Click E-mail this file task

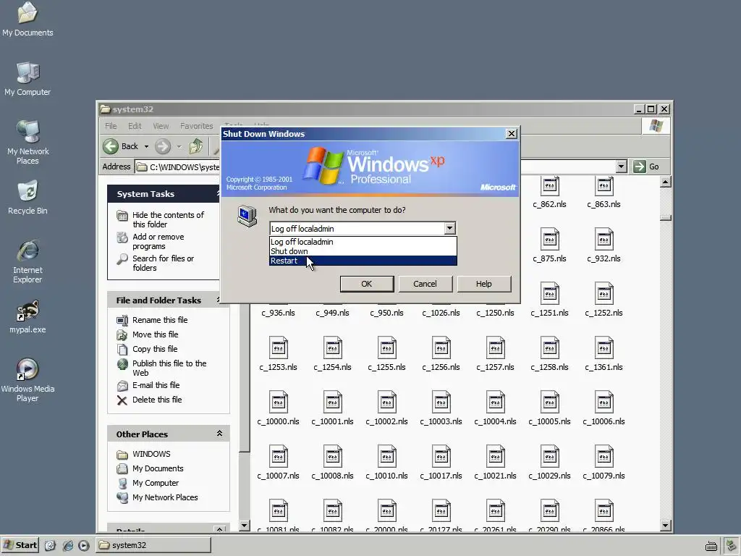pos(148,385)
